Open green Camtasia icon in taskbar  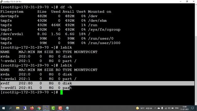pyautogui.click(x=53, y=108)
